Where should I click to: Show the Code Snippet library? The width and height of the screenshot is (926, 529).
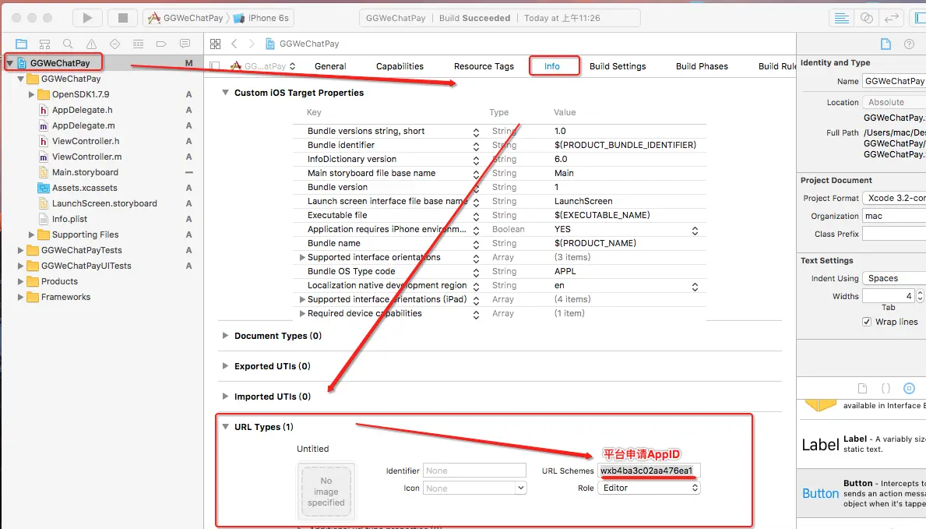pos(886,388)
